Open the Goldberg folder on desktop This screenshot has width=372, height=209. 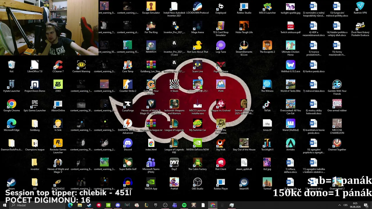point(35,125)
